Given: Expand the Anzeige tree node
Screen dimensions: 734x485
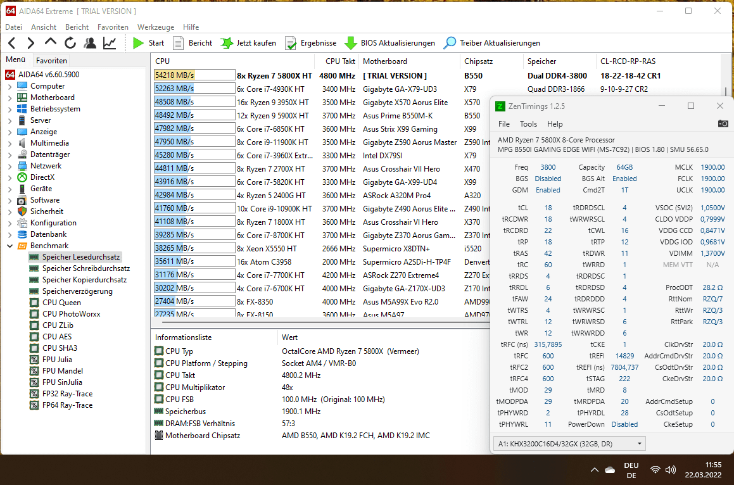Looking at the screenshot, I should click(x=10, y=132).
